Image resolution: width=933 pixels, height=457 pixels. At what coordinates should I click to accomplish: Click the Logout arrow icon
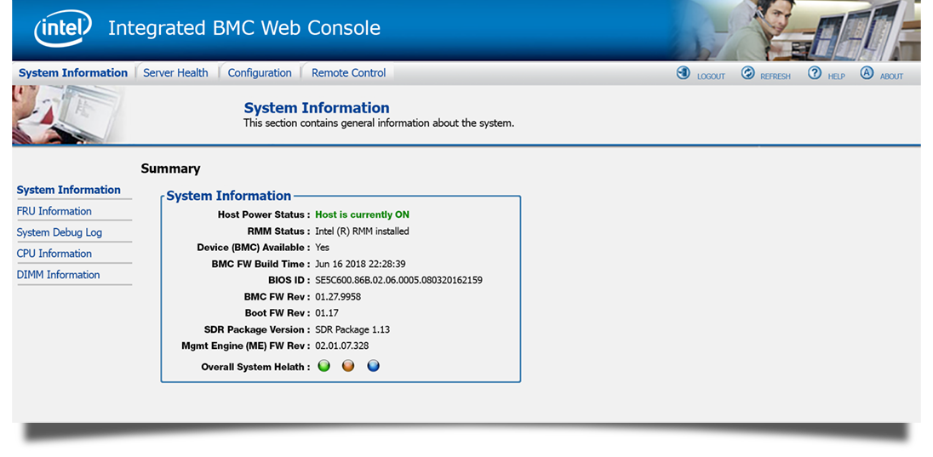coord(683,73)
